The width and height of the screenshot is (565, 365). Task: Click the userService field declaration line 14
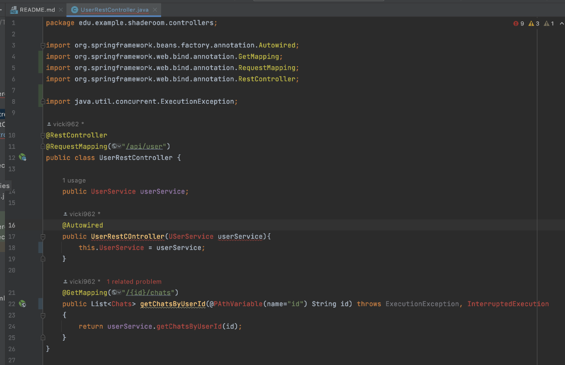(x=125, y=191)
